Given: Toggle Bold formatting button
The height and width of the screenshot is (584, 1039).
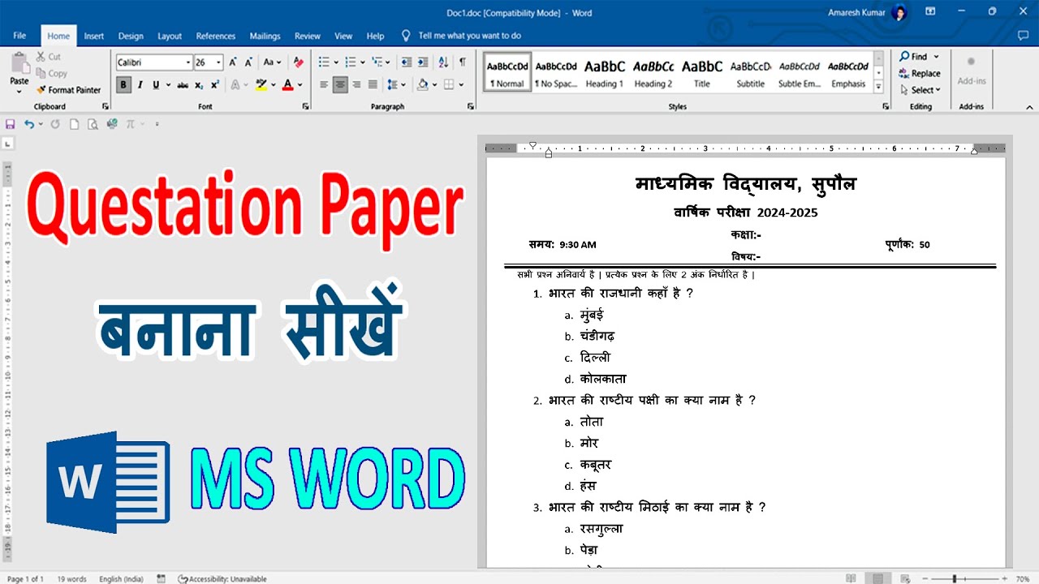Looking at the screenshot, I should tap(123, 84).
